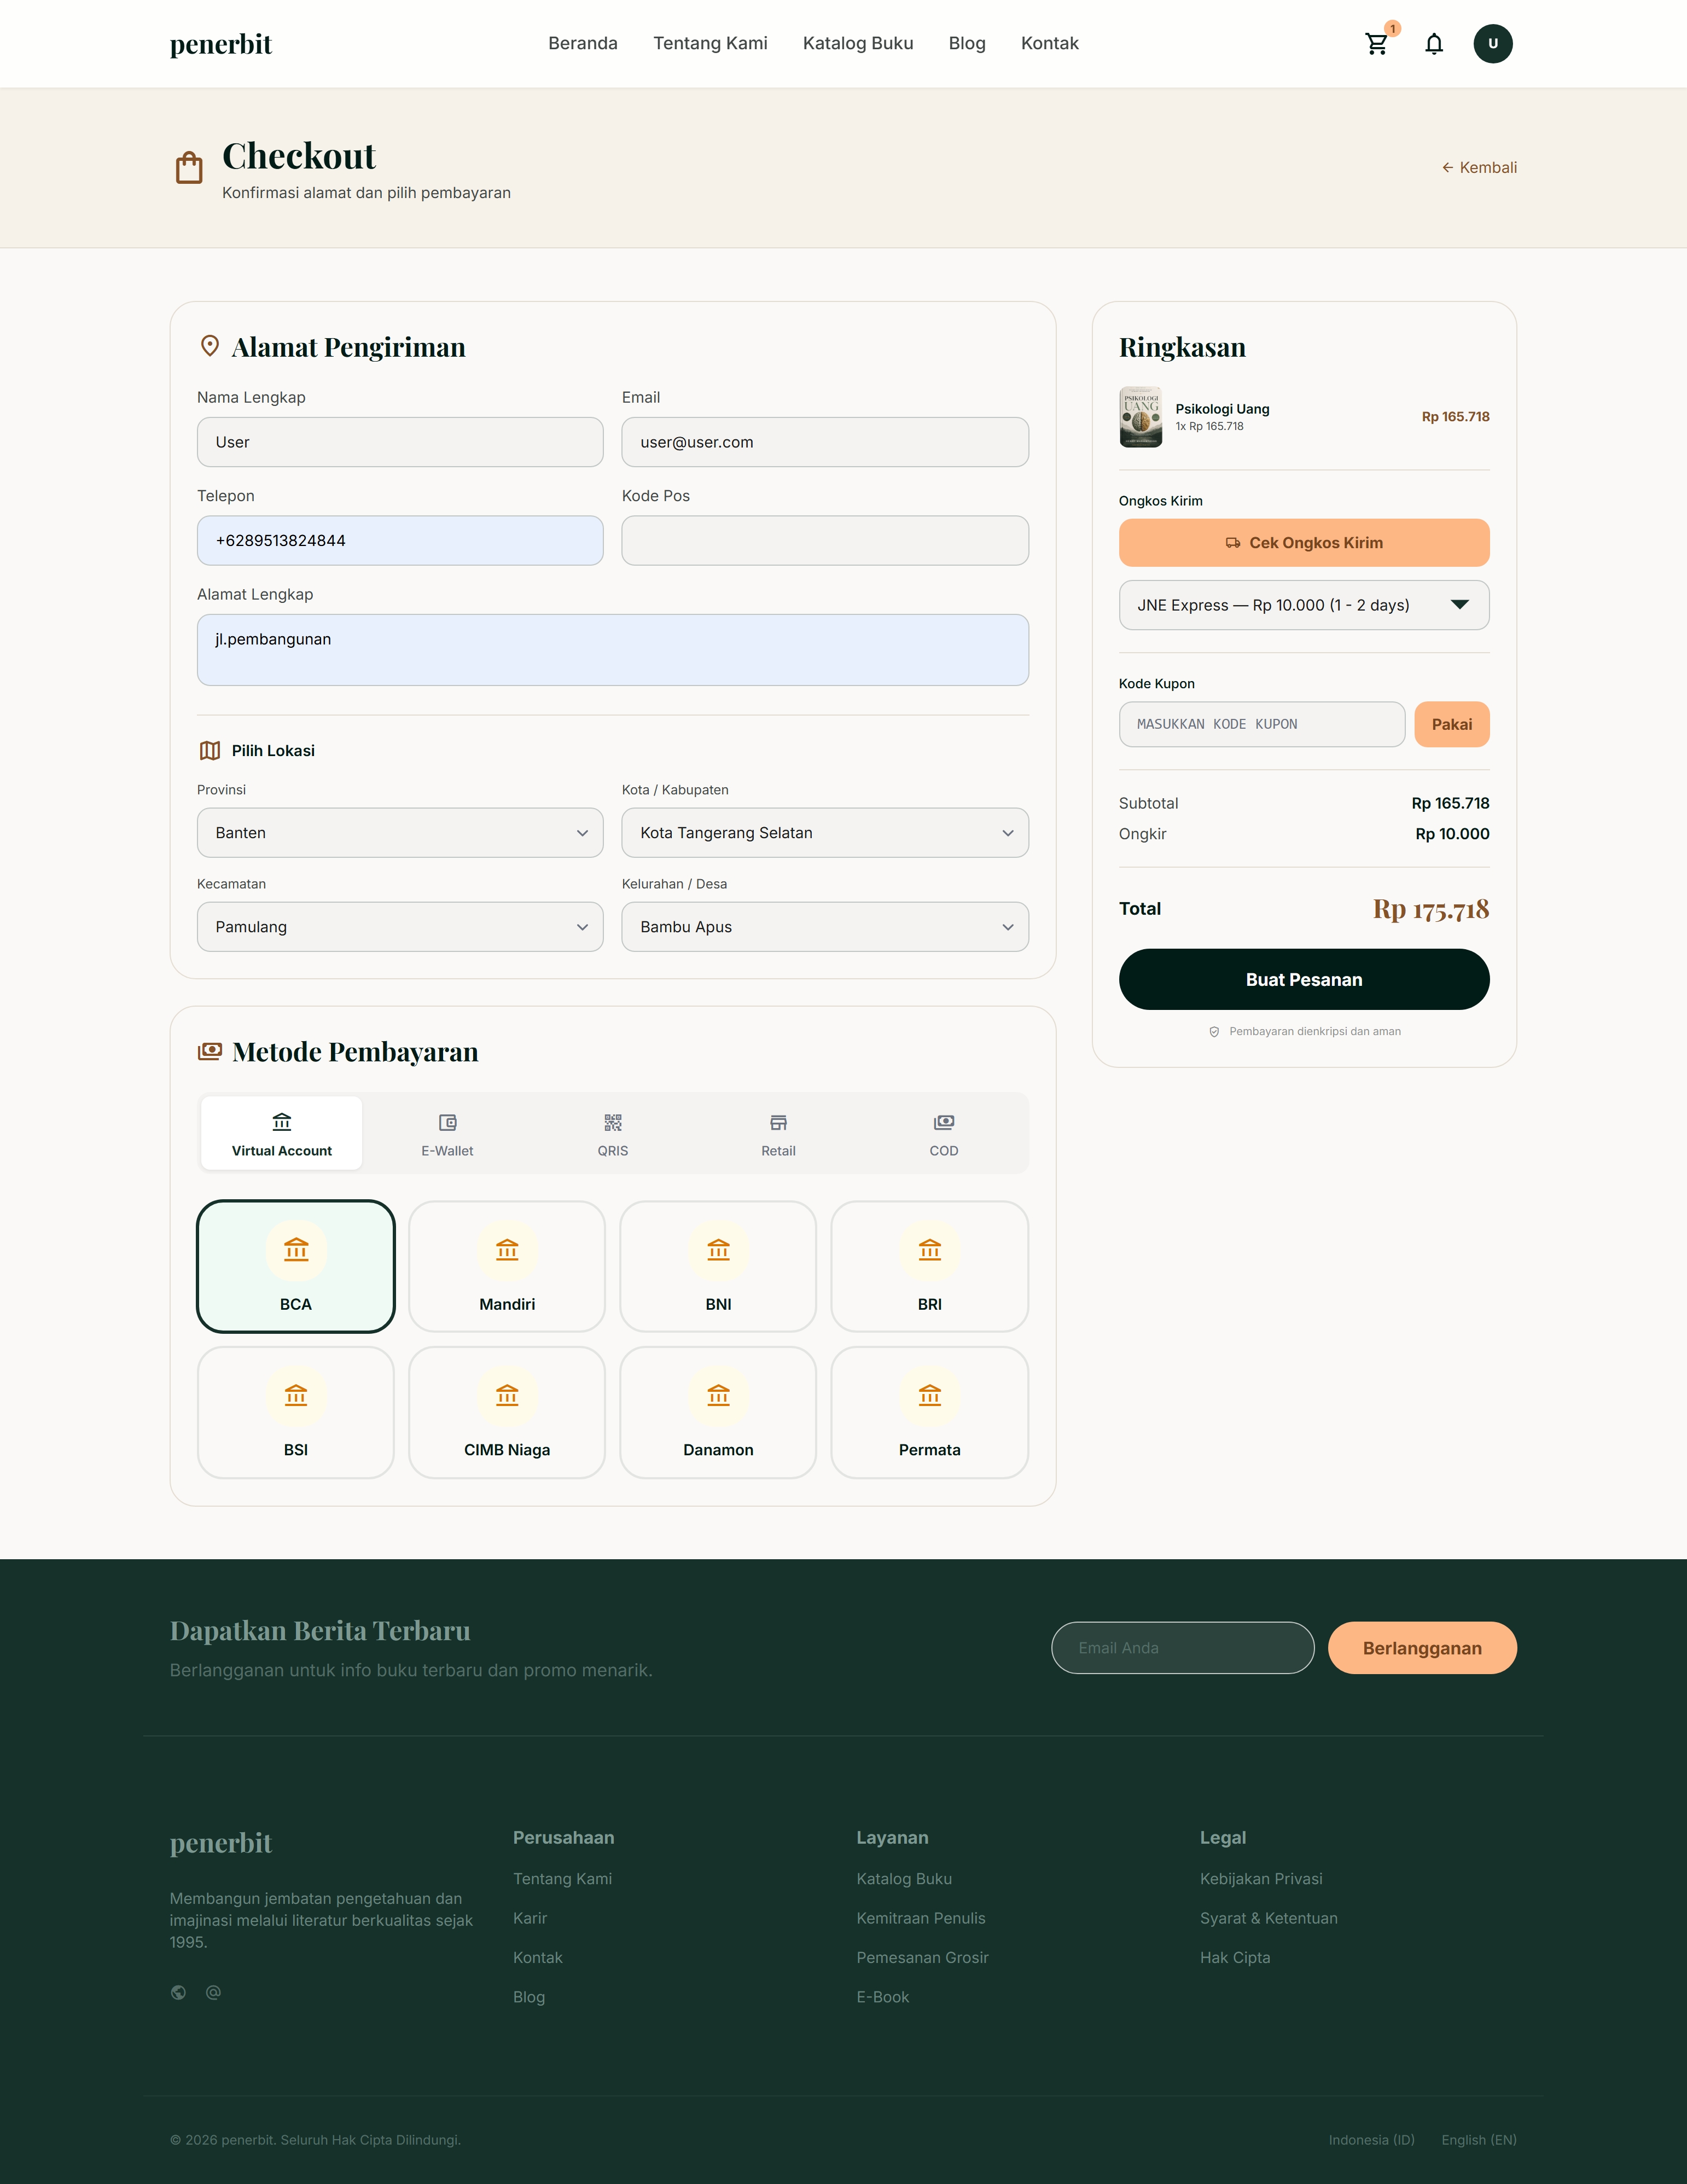Focus the Telepon input field
Image resolution: width=1687 pixels, height=2184 pixels.
pos(400,541)
